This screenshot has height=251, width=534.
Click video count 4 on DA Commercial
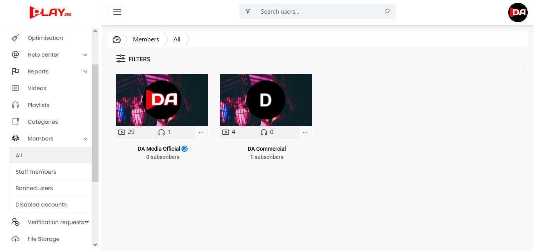coord(233,132)
